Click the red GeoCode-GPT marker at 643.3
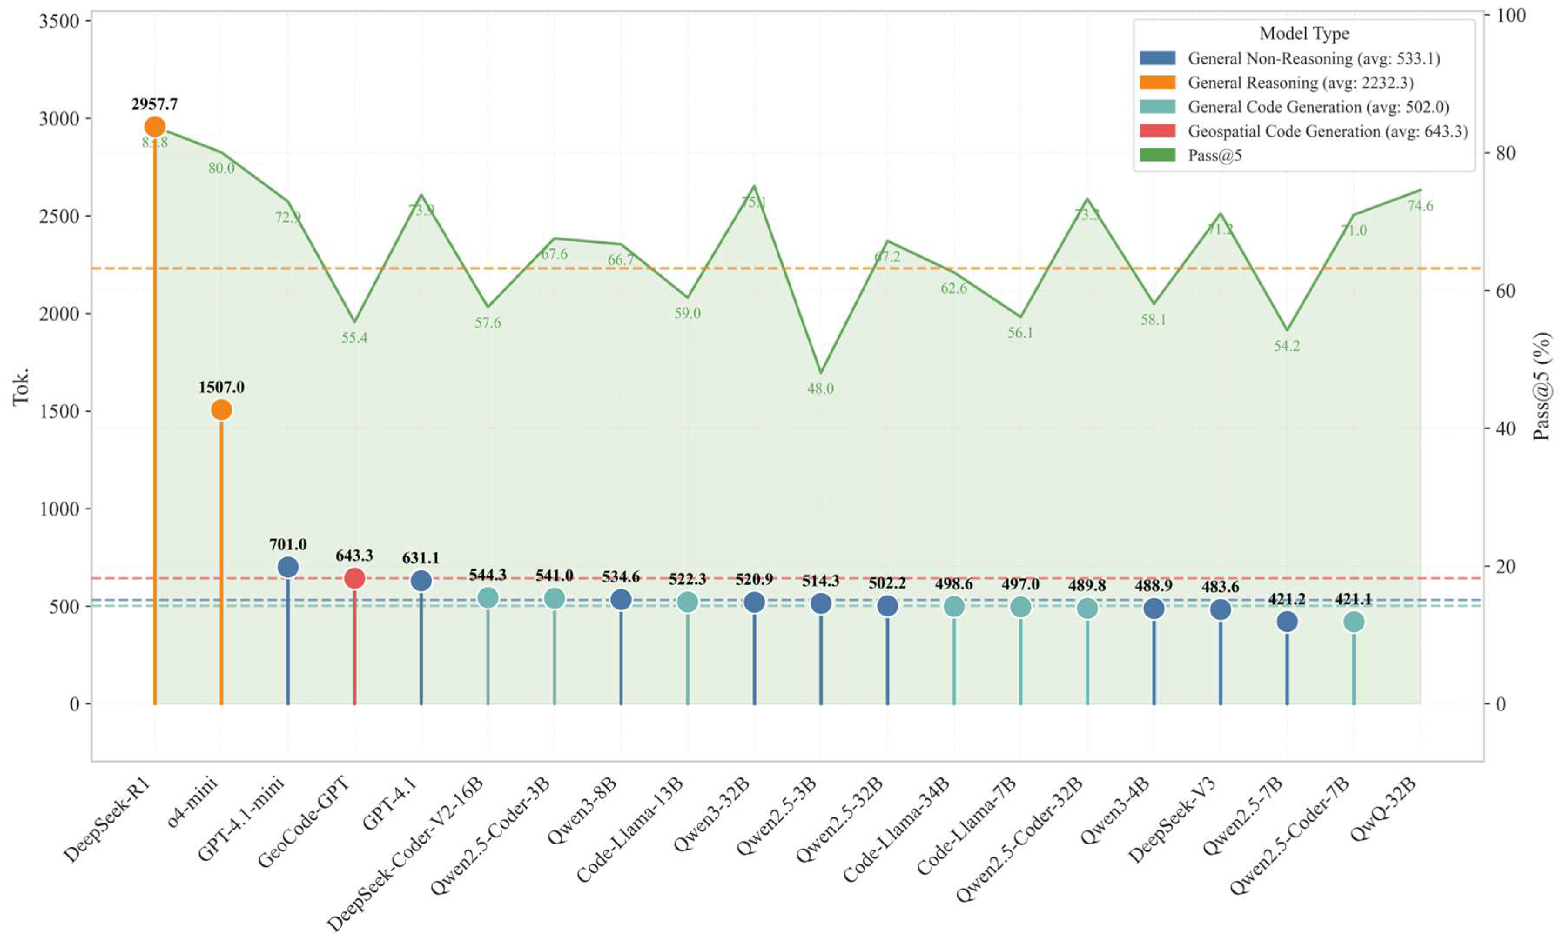The height and width of the screenshot is (944, 1561). point(355,578)
